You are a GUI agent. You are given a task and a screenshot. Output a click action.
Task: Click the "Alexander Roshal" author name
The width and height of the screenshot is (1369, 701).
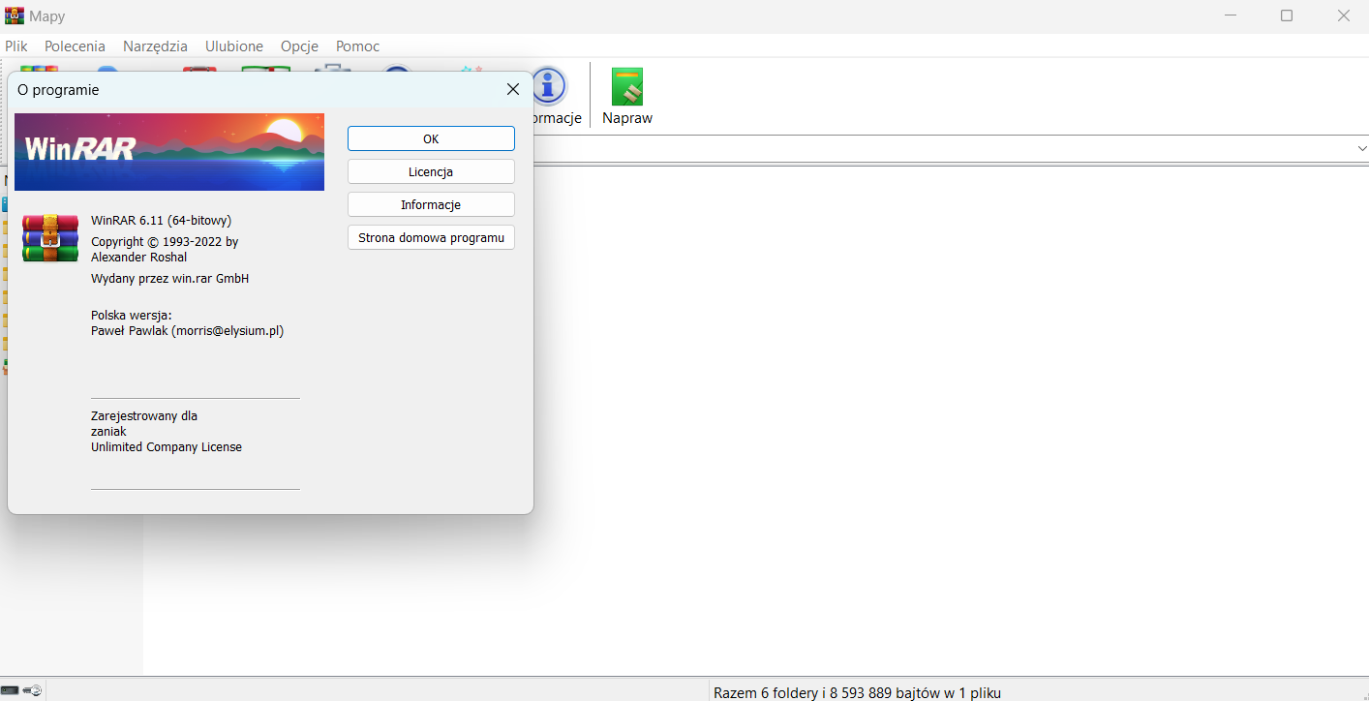coord(138,257)
